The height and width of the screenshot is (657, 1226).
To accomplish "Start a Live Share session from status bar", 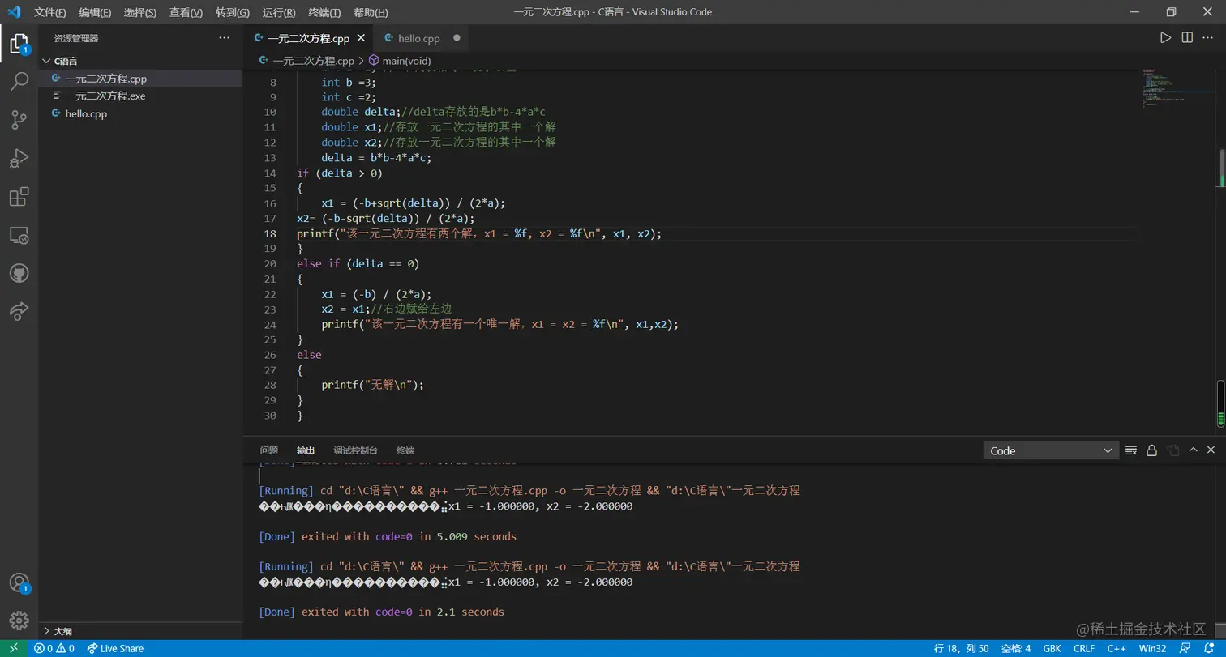I will (x=115, y=648).
